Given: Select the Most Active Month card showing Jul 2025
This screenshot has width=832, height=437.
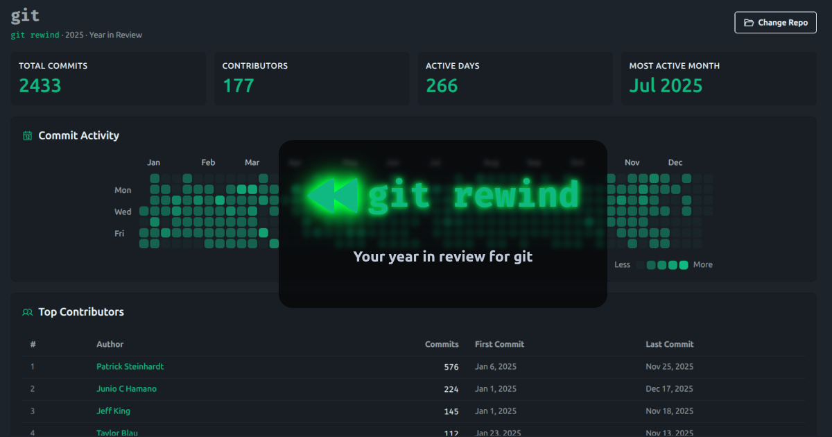Looking at the screenshot, I should tap(719, 78).
